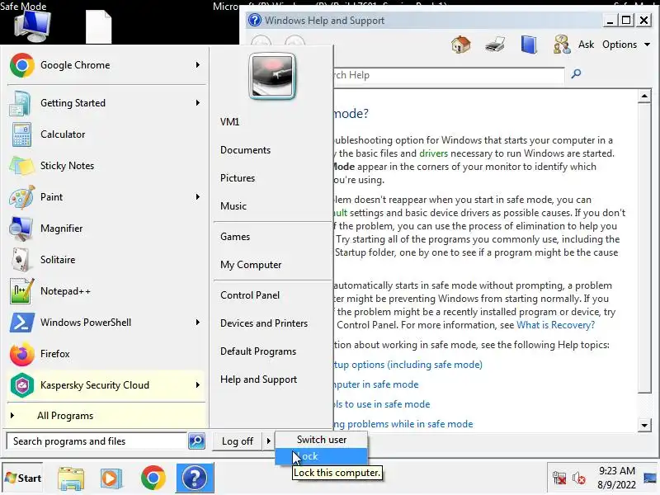The width and height of the screenshot is (660, 495).
Task: Open Games from the Start menu
Action: coord(235,237)
